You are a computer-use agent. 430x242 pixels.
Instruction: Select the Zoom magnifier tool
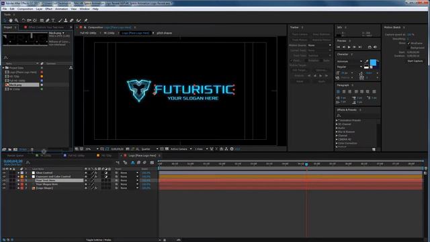(16, 20)
